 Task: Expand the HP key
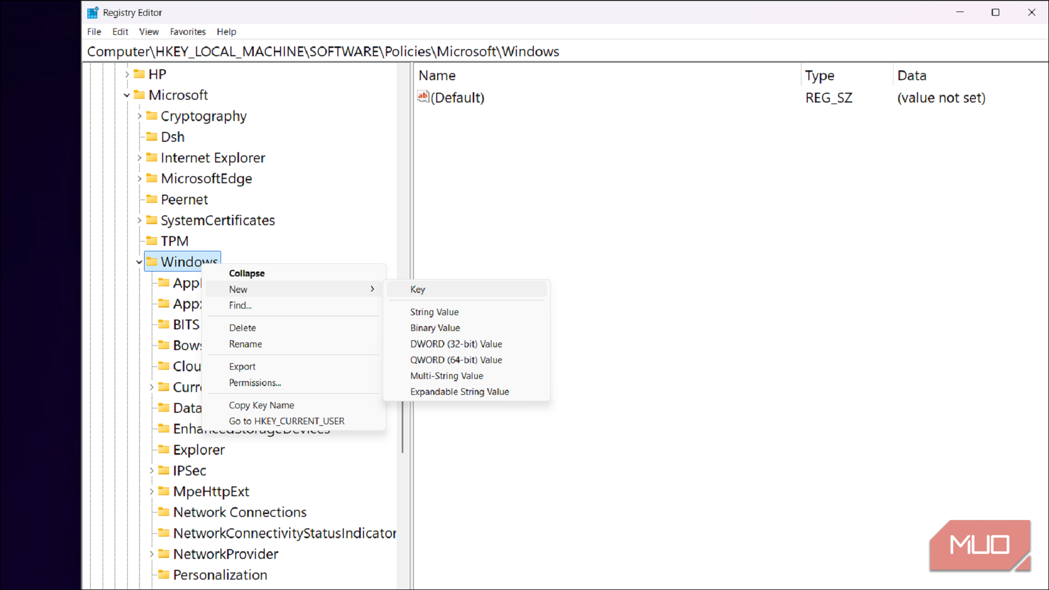pyautogui.click(x=127, y=74)
